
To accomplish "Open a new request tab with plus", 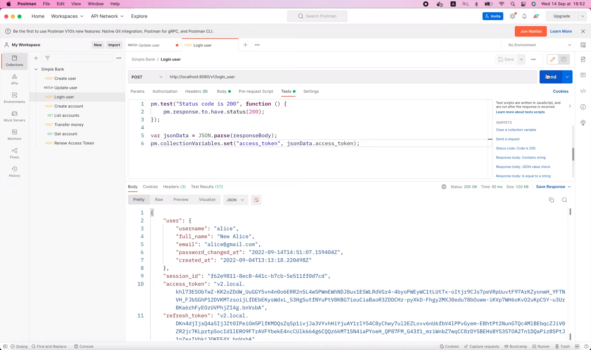I will pos(245,45).
